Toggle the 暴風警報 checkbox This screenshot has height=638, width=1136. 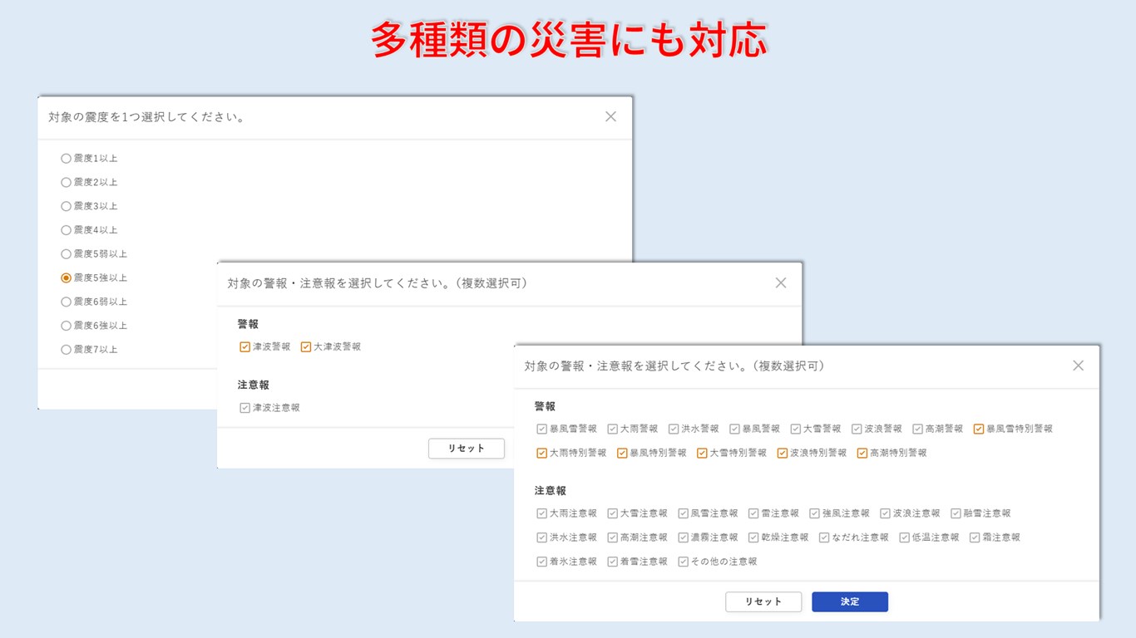(735, 429)
